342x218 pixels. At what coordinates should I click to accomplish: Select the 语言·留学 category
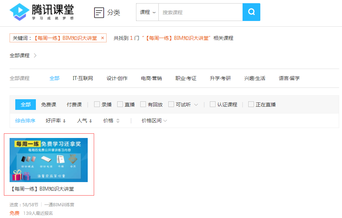coord(289,78)
